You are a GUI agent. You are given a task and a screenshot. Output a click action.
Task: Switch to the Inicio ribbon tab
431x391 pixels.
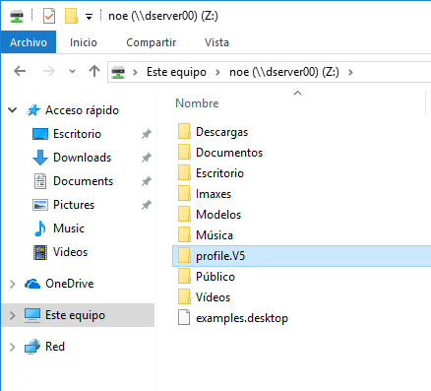click(x=84, y=42)
